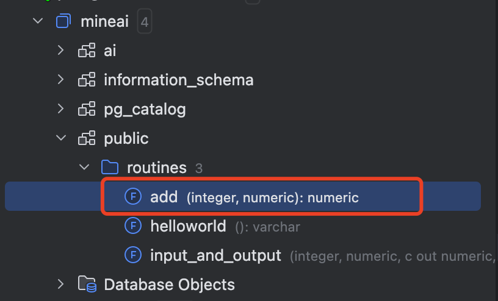
Task: Click the function icon beside add
Action: [133, 197]
